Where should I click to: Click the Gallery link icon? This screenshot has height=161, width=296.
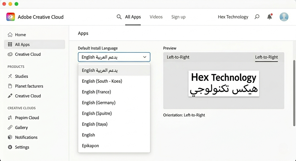(x=10, y=127)
